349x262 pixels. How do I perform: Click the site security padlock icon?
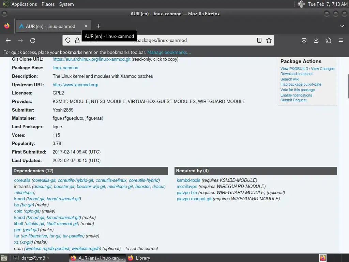[x=77, y=40]
